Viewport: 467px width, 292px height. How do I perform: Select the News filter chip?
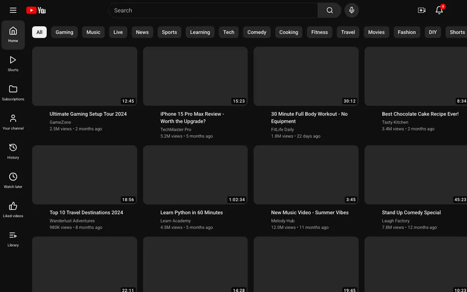(143, 32)
